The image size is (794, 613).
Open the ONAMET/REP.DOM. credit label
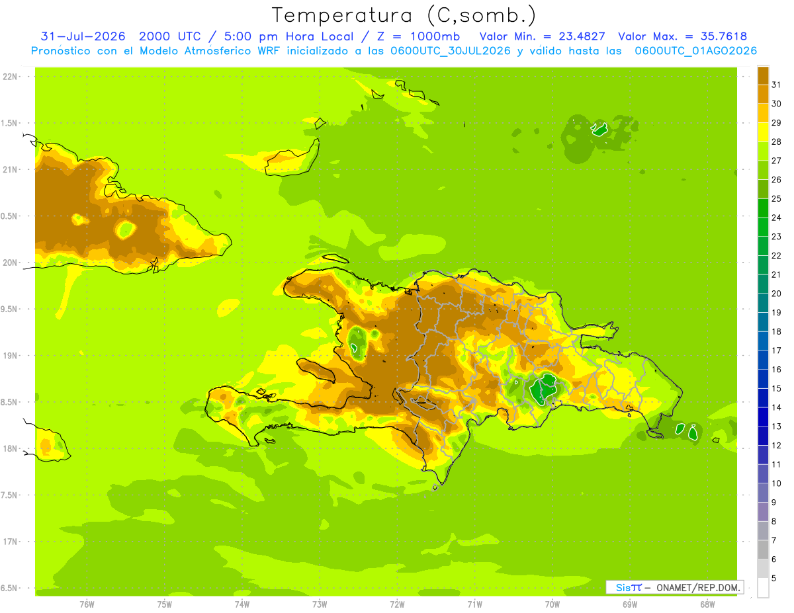(x=697, y=587)
